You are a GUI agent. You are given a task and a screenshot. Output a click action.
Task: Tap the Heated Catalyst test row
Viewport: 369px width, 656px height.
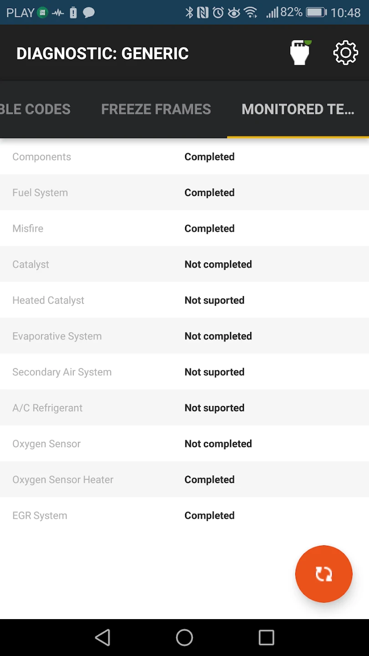tap(184, 300)
